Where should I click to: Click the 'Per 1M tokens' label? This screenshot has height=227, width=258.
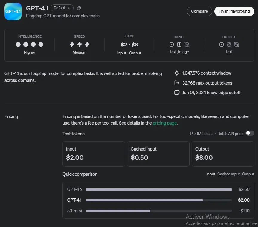coord(202,134)
